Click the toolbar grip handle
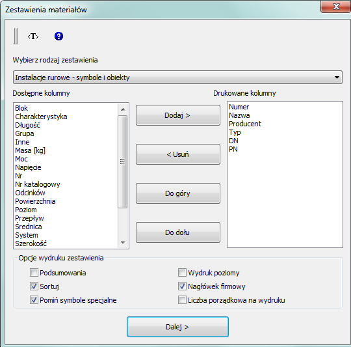351x347 pixels. tap(16, 36)
